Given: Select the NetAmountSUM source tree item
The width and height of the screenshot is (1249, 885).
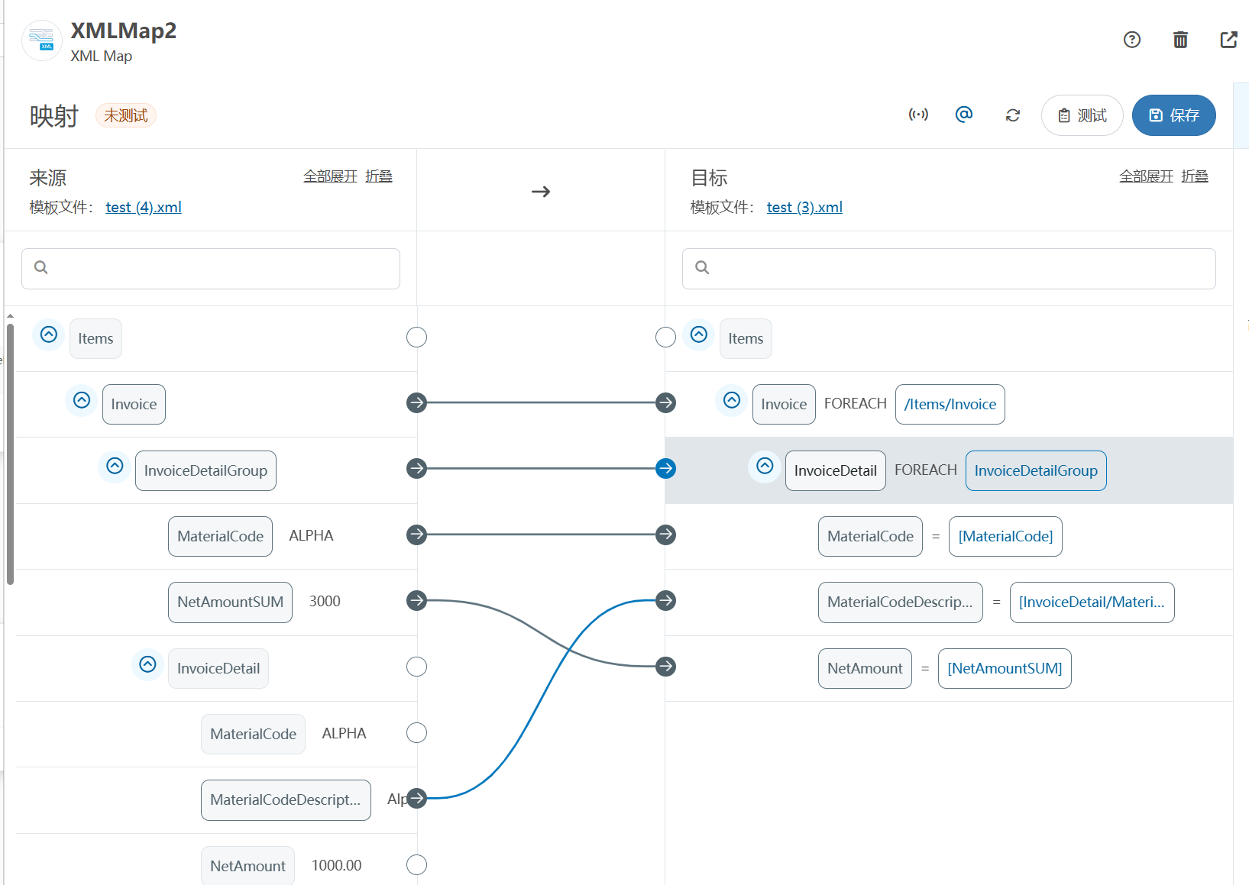Looking at the screenshot, I should pyautogui.click(x=230, y=602).
